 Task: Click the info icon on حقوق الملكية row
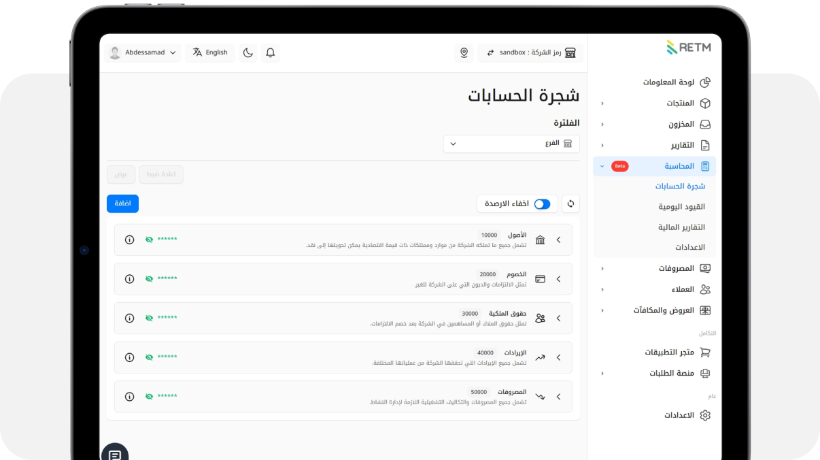coord(129,318)
